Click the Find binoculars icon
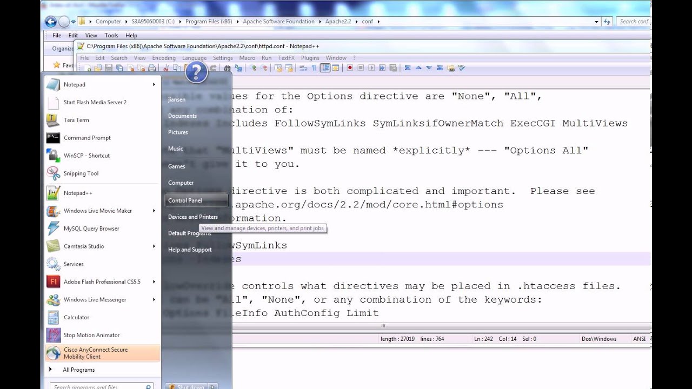This screenshot has width=692, height=389. (227, 68)
